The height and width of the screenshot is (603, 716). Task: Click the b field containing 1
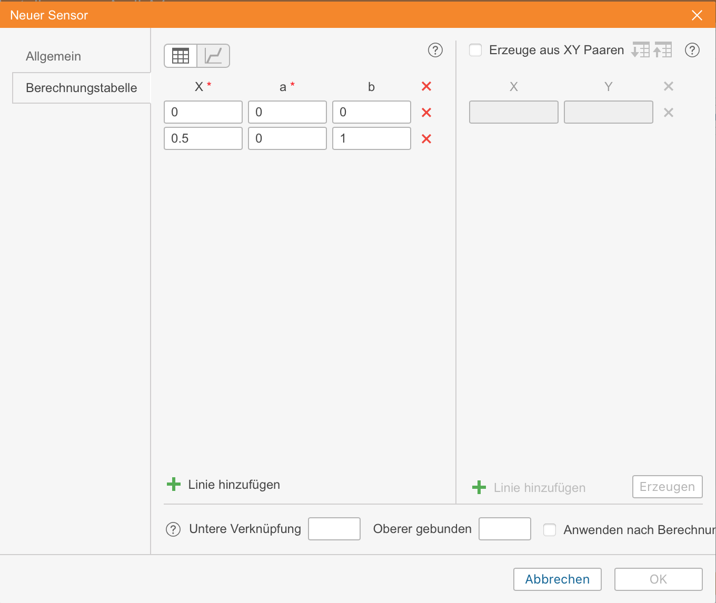pyautogui.click(x=371, y=138)
